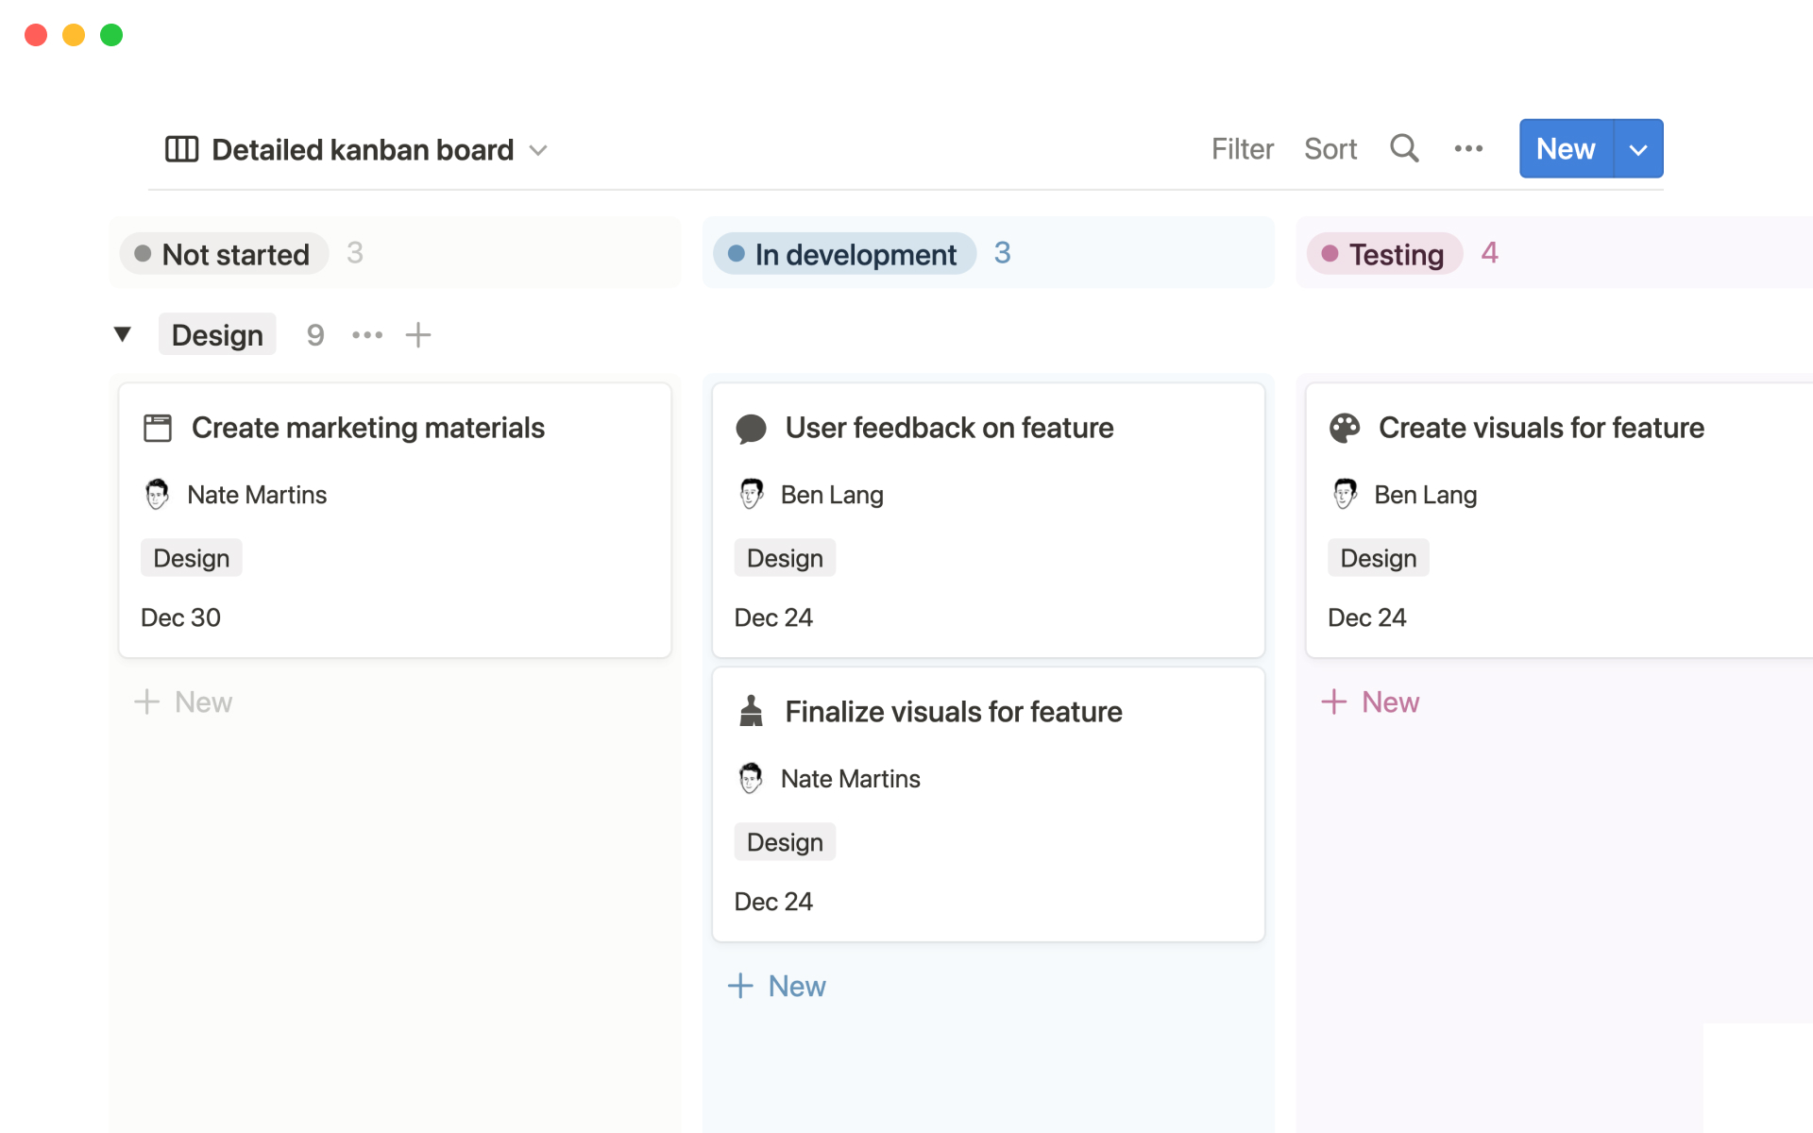Open the Filter menu
This screenshot has height=1133, width=1813.
click(1242, 149)
